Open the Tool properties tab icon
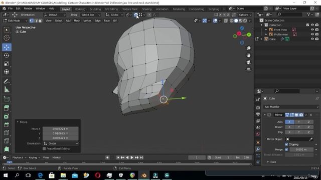 coord(258,99)
